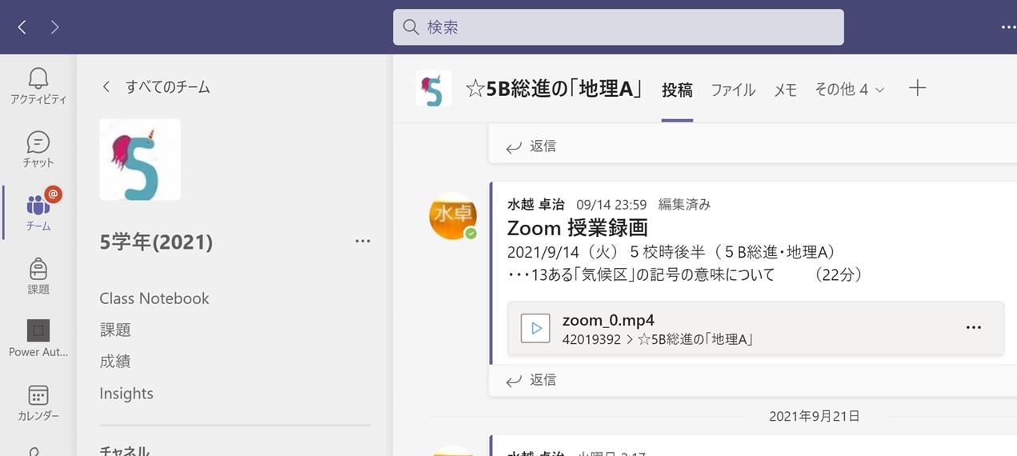Open 成績 in the team menu
The width and height of the screenshot is (1017, 456).
click(115, 362)
